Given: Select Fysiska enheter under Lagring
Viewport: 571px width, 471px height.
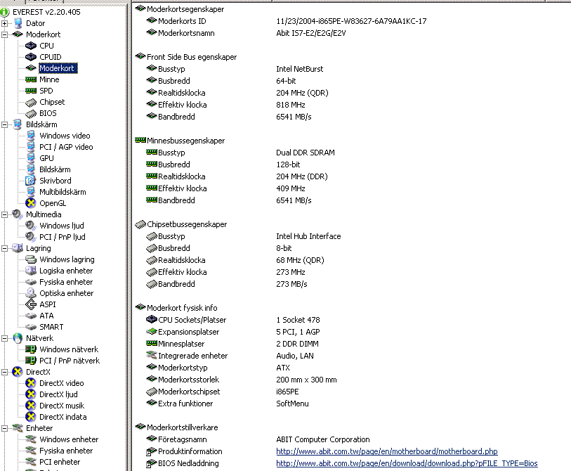Looking at the screenshot, I should pyautogui.click(x=66, y=282).
